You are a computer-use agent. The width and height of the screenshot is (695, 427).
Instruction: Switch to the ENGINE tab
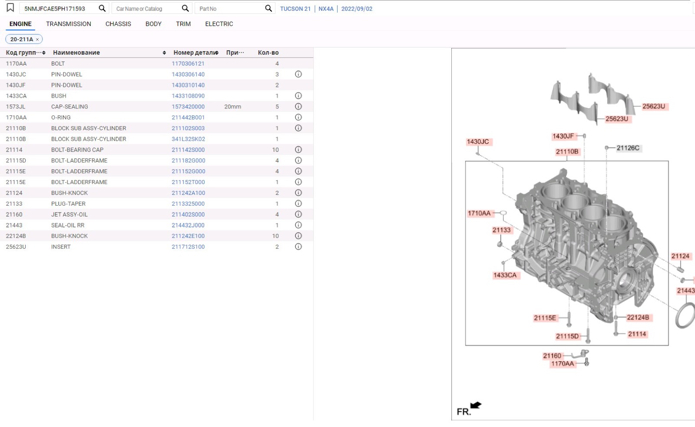tap(20, 24)
